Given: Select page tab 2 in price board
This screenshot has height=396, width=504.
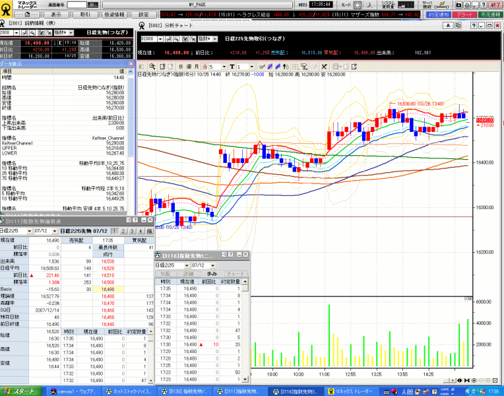Looking at the screenshot, I should [x=123, y=231].
